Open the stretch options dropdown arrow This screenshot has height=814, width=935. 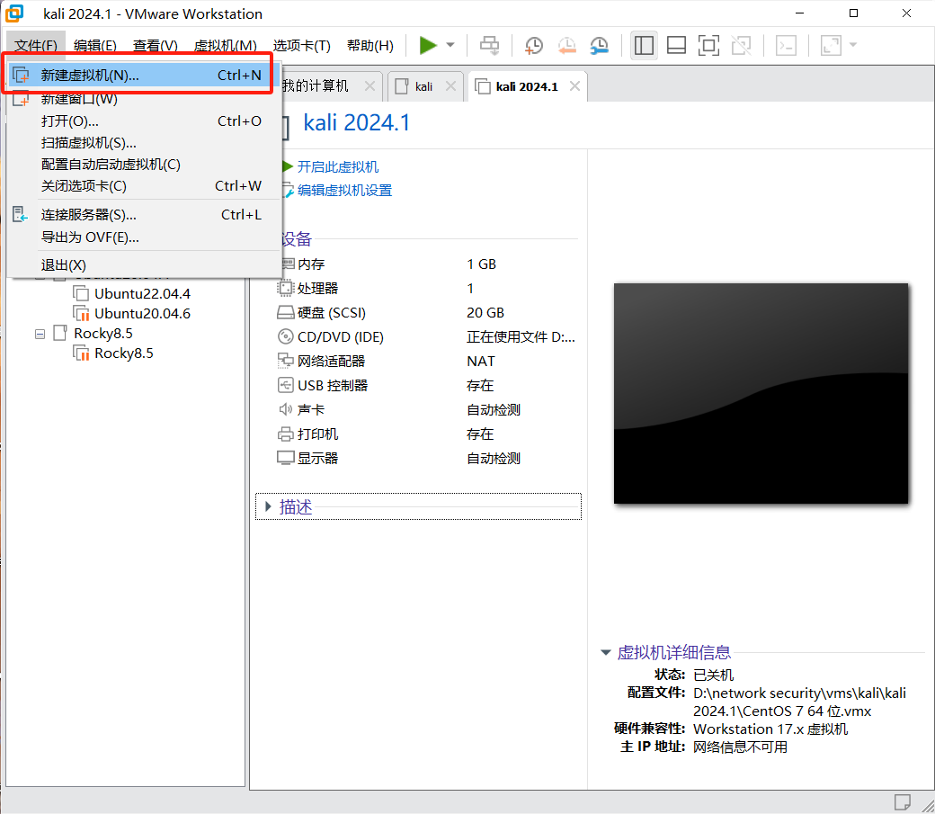point(853,45)
